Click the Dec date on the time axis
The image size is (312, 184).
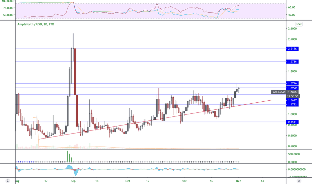[x=239, y=181]
